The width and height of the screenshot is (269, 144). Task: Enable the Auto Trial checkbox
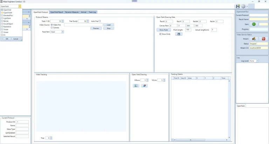pos(100,21)
